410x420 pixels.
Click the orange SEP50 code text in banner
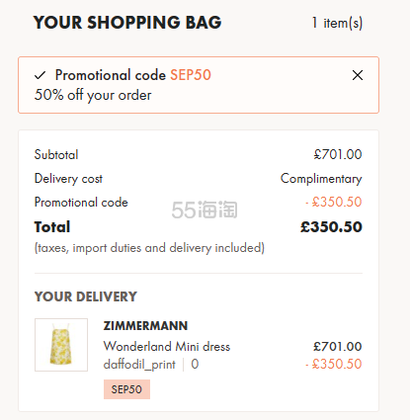191,75
